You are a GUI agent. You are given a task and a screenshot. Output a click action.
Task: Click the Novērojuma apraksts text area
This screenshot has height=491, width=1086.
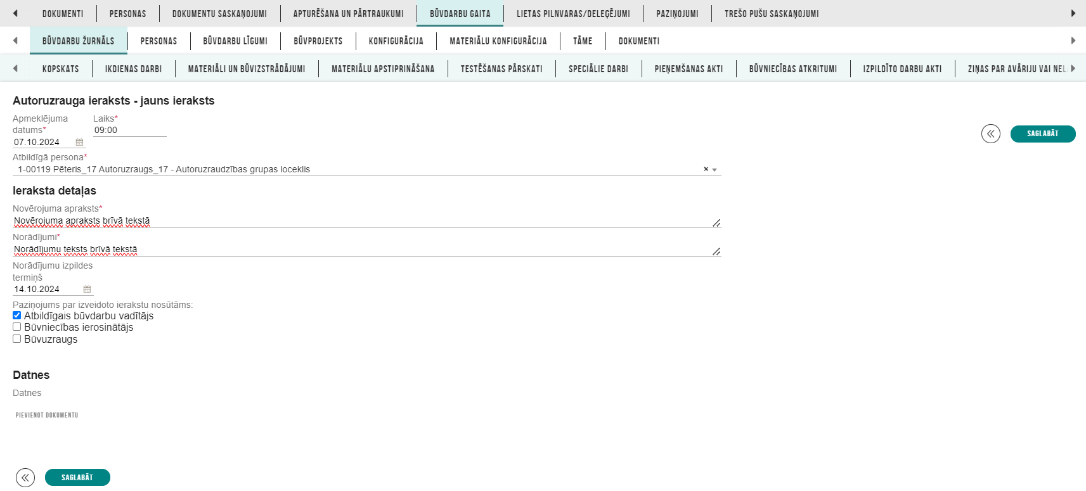click(366, 221)
